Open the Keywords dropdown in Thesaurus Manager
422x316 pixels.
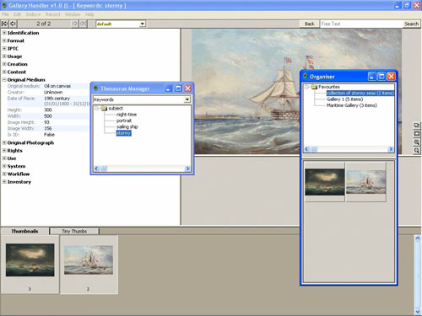coord(187,99)
